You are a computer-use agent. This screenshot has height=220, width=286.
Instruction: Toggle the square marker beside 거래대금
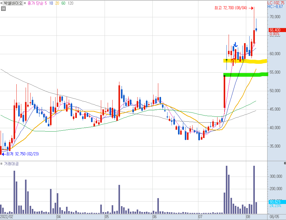click(x=1, y=164)
